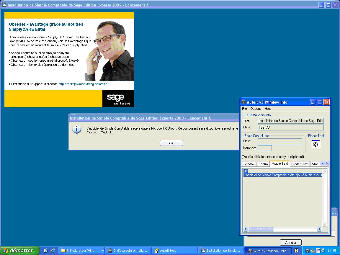This screenshot has height=255, width=340.
Task: Switch to Installation de Simple taskbar button
Action: pyautogui.click(x=221, y=251)
